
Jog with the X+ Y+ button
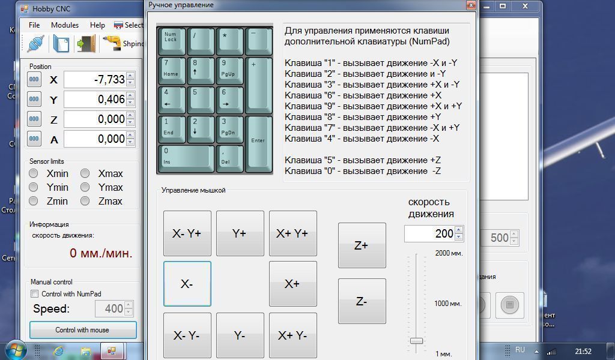[293, 233]
